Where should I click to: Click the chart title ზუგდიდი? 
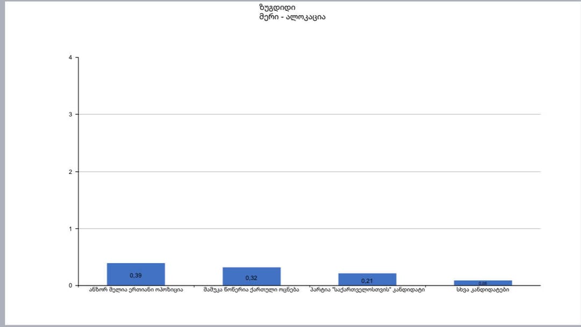[x=277, y=8]
